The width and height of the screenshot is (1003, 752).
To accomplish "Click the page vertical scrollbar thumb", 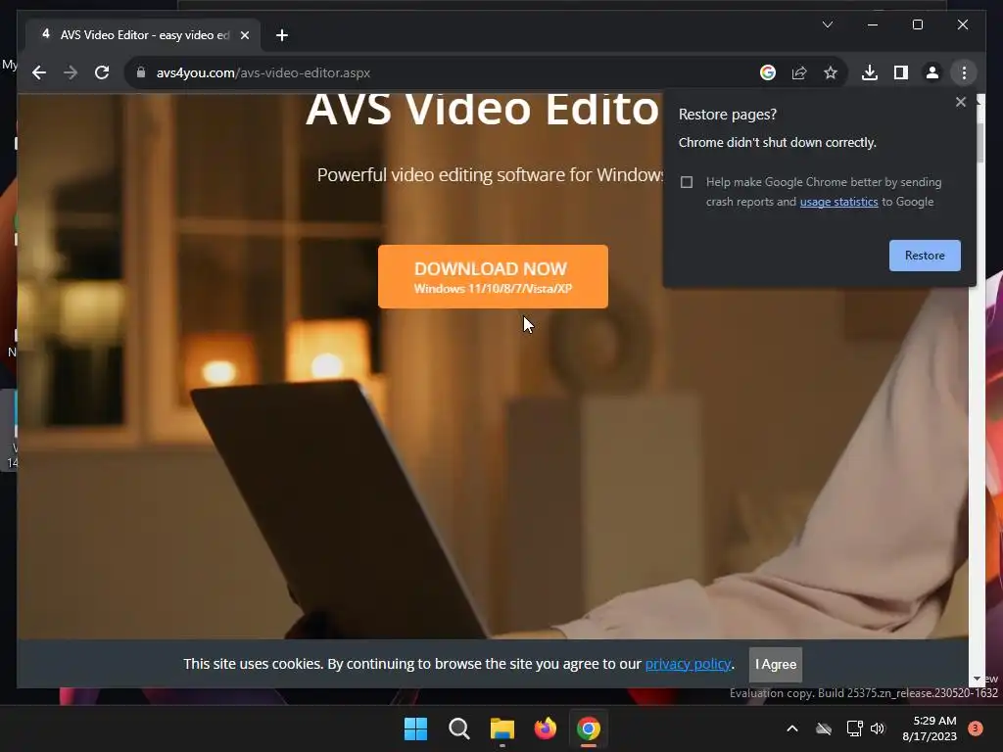I will click(x=979, y=142).
